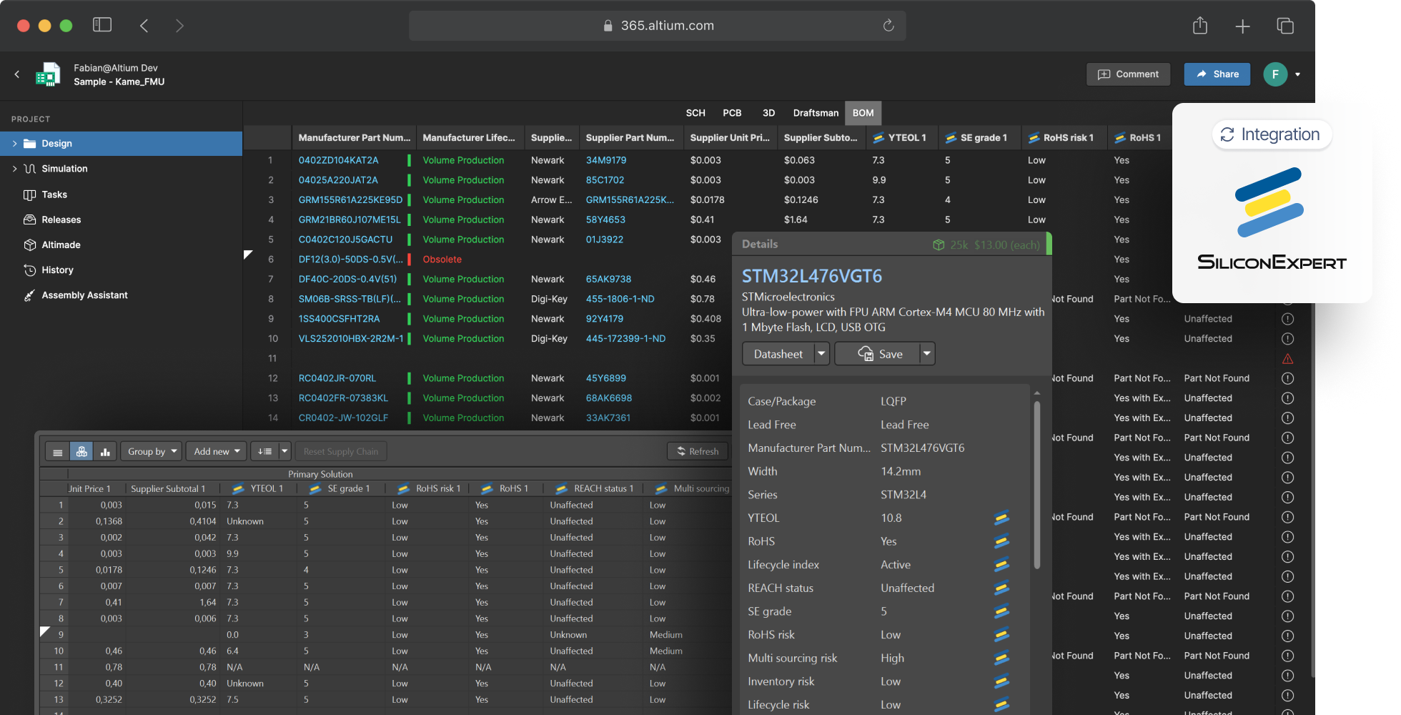Open the Simulation section

tap(64, 169)
